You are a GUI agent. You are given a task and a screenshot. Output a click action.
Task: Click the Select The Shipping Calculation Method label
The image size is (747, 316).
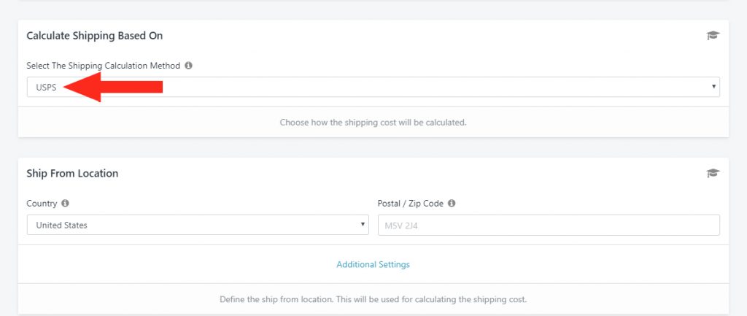[x=104, y=66]
